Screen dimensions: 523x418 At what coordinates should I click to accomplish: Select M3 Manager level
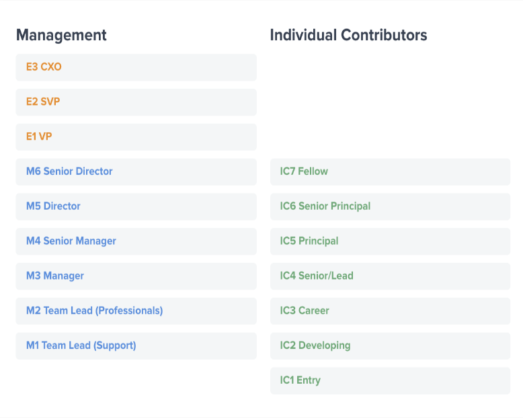point(136,276)
